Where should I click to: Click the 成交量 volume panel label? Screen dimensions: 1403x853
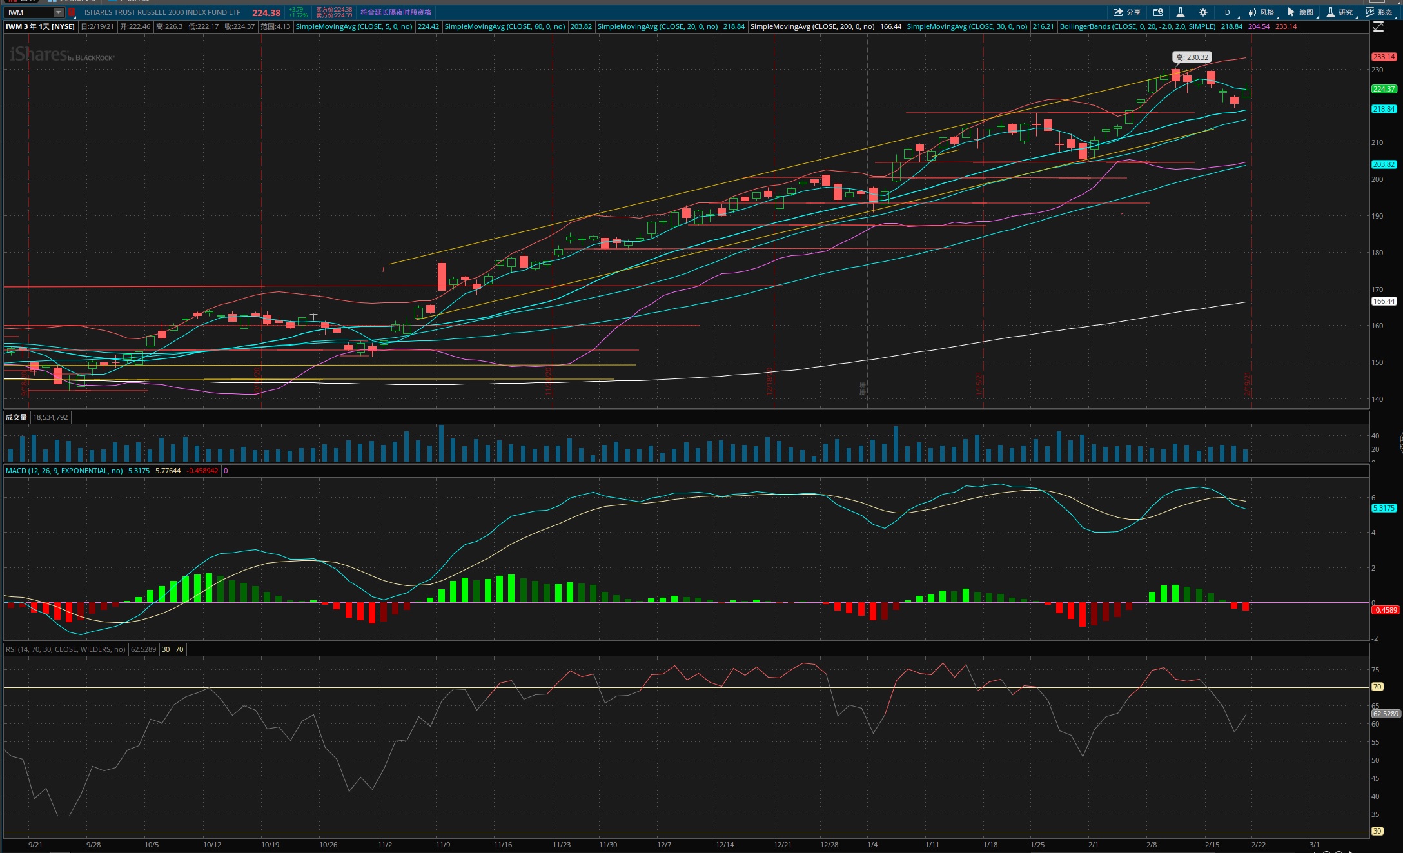pyautogui.click(x=16, y=417)
